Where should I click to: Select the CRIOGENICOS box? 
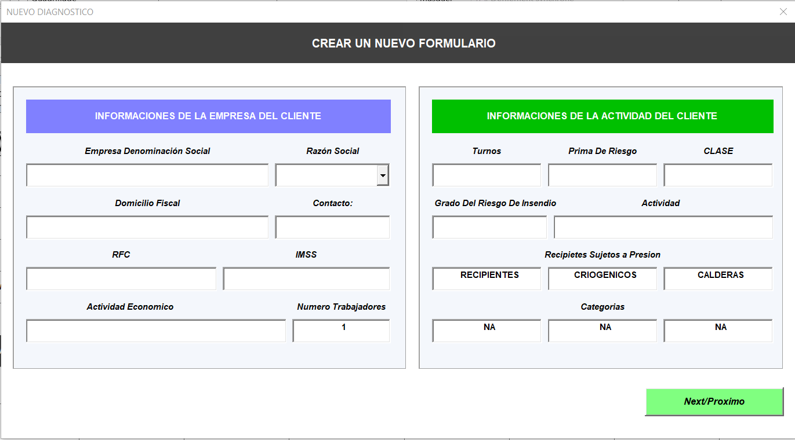tap(602, 278)
